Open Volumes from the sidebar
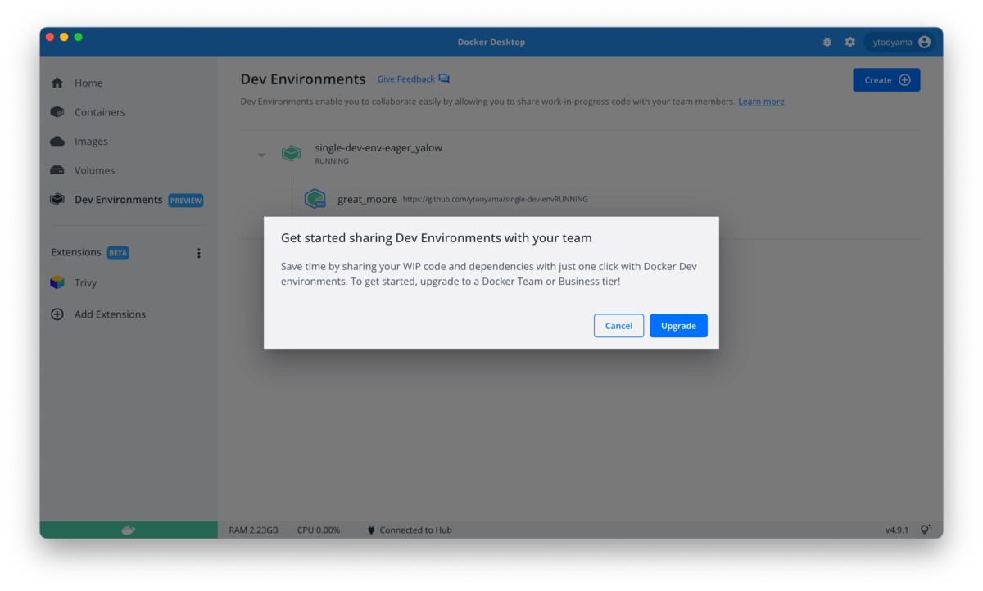This screenshot has height=591, width=983. 94,170
